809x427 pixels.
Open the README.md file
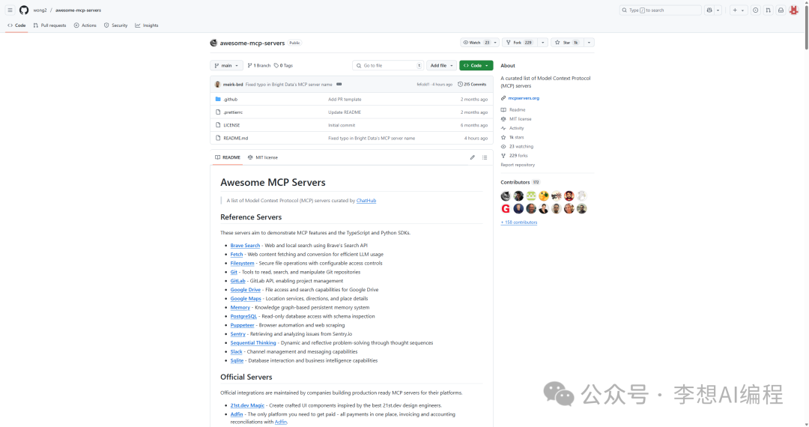[235, 138]
